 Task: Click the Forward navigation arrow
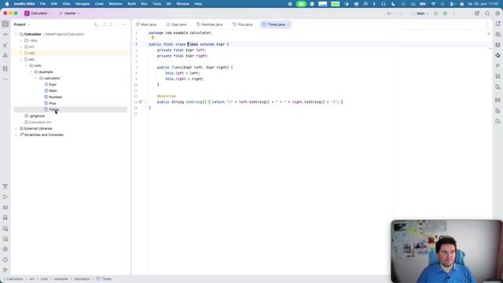[400, 13]
